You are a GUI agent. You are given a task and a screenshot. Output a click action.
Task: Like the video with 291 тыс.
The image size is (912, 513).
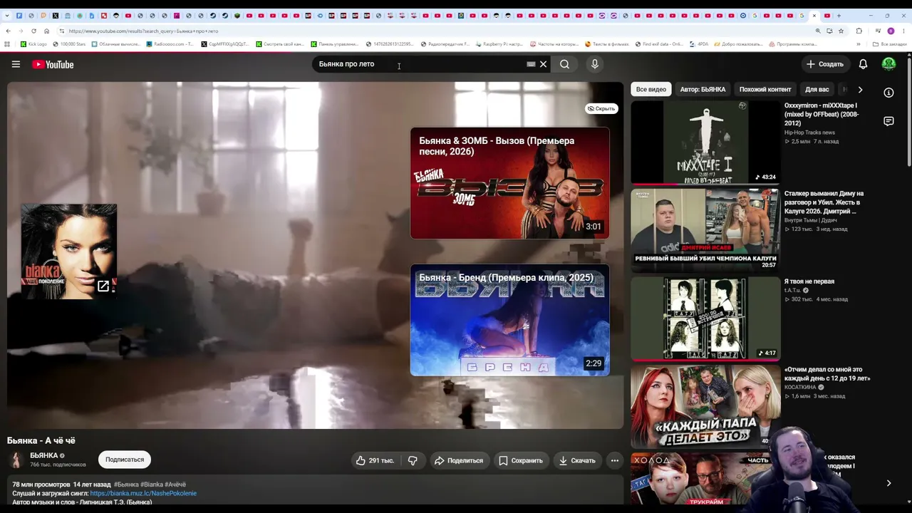click(x=375, y=460)
